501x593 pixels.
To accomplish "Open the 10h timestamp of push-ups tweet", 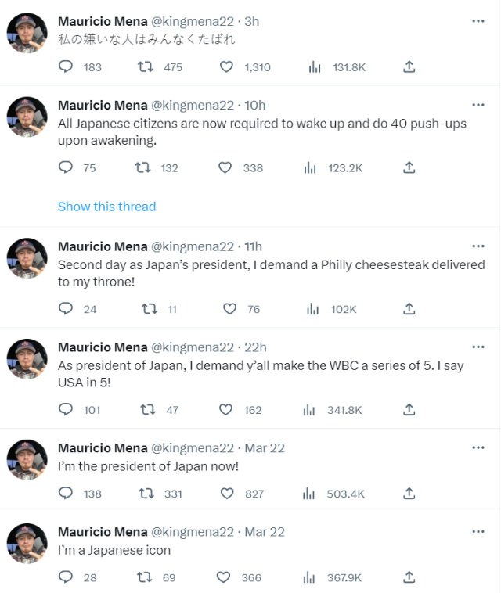I will click(x=255, y=105).
